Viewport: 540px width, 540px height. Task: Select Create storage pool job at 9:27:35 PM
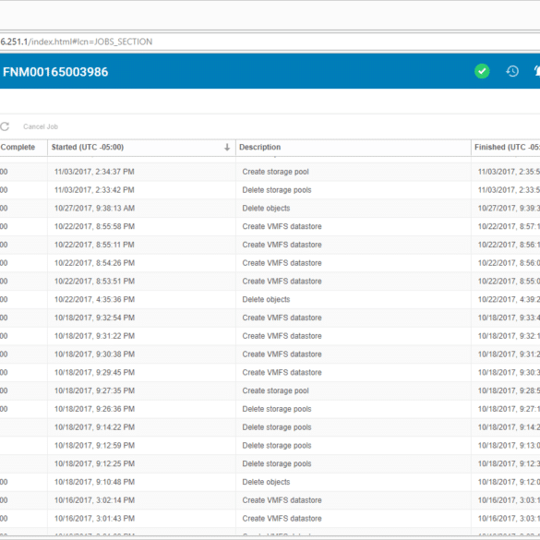270,390
